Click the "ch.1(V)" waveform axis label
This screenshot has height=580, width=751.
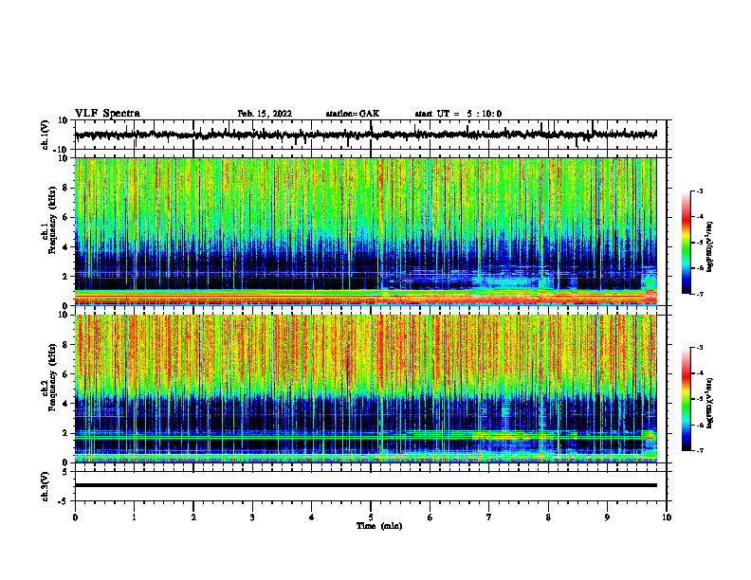[46, 135]
